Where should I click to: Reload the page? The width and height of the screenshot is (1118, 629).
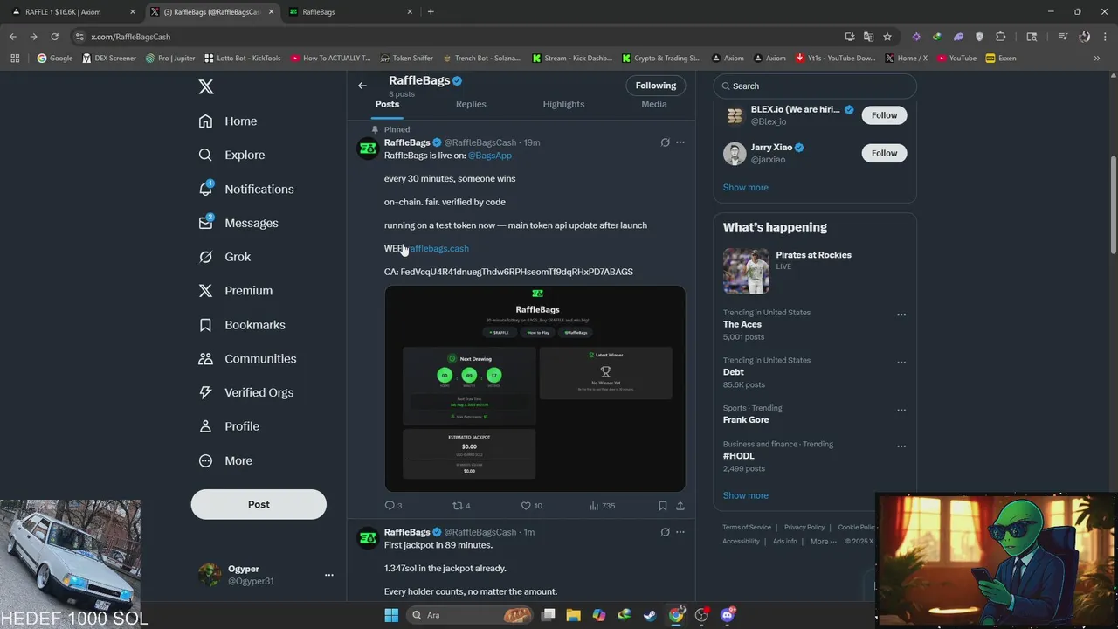pyautogui.click(x=54, y=37)
